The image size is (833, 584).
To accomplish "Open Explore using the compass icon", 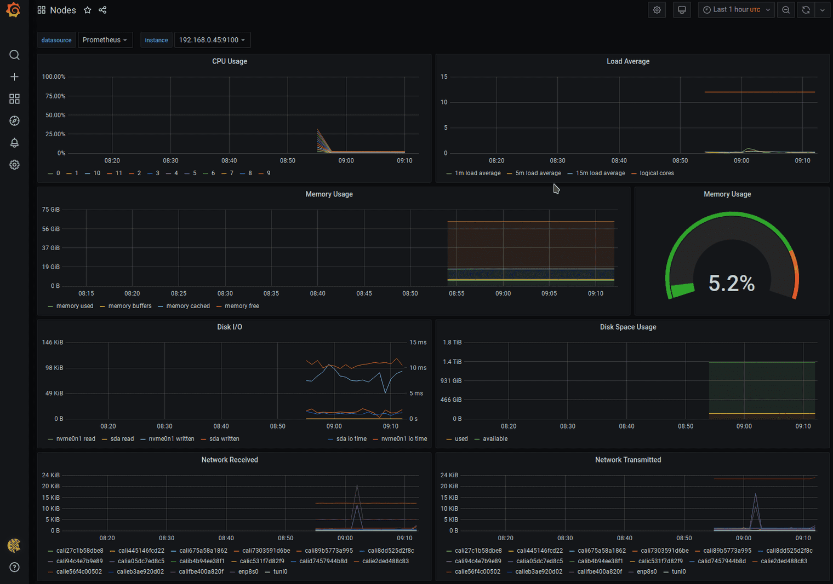I will [x=14, y=120].
